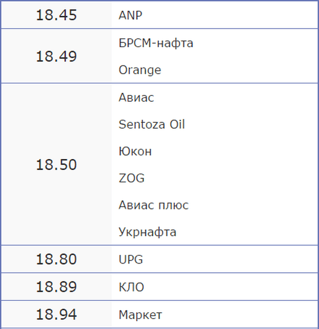Image resolution: width=319 pixels, height=329 pixels.
Task: Select the КЛО station entry
Action: point(131,287)
